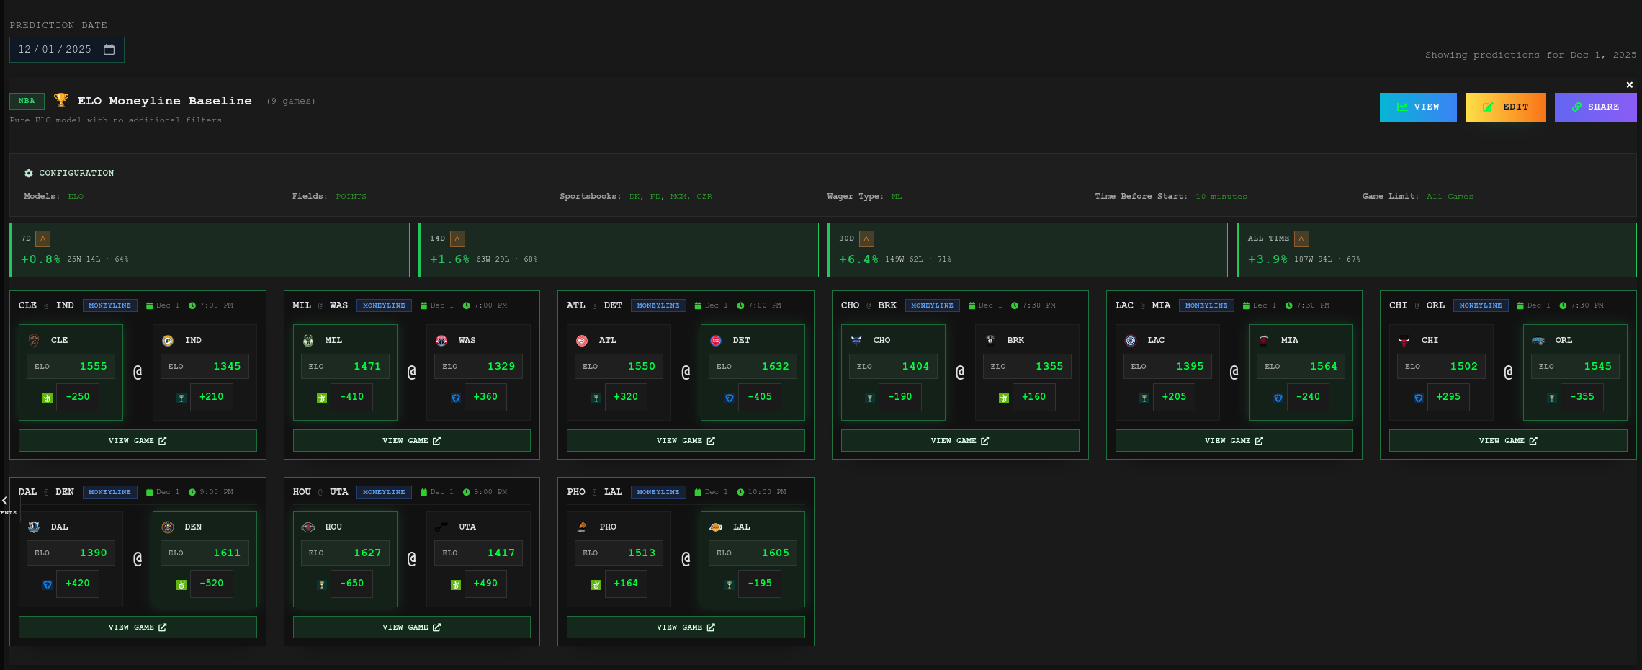Open VIEW GAME for HOU @ UTA
This screenshot has height=670, width=1642.
[412, 627]
